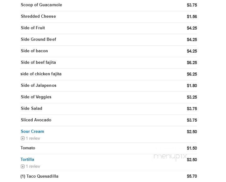This screenshot has height=182, width=226.
Task: View the 1 review text under Sour Cream
Action: point(33,138)
